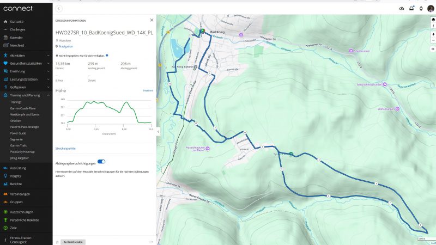Close the Streckeninformationen panel
Viewport: 436px width, 245px height.
[x=152, y=20]
